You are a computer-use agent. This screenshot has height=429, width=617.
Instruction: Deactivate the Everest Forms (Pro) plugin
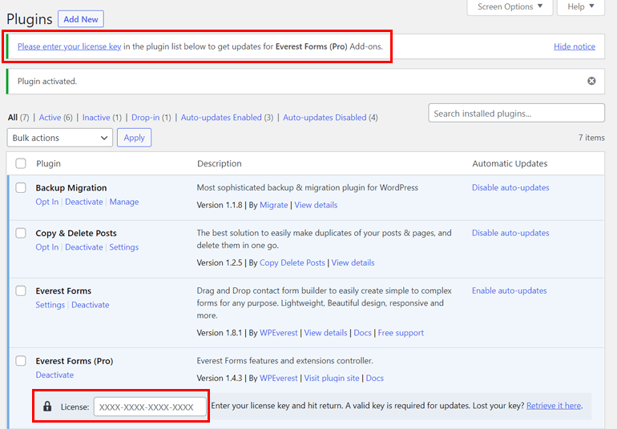54,375
